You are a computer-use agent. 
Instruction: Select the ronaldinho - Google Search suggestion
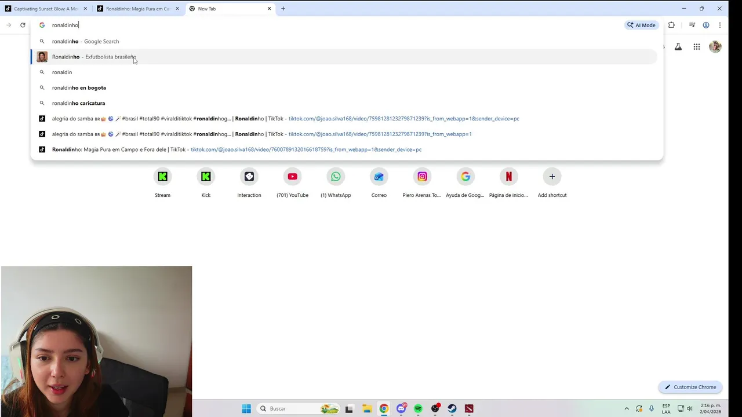coord(344,41)
